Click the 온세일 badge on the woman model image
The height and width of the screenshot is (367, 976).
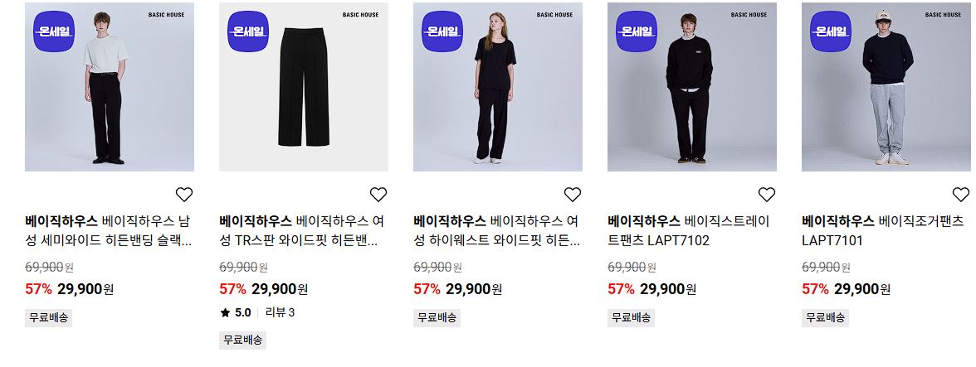coord(442,31)
